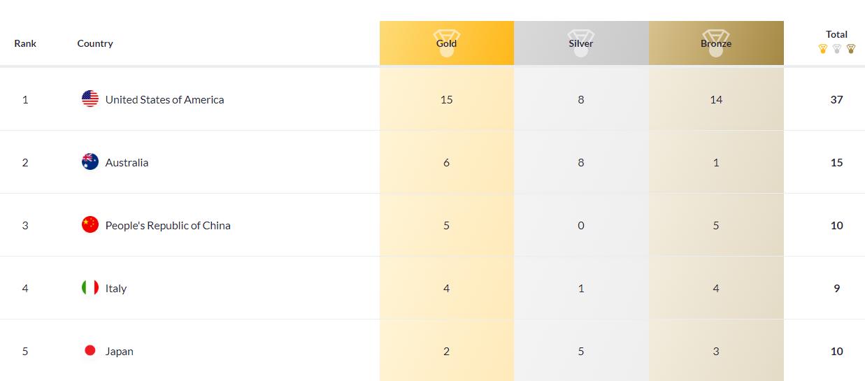Select the Country column header
Image resolution: width=865 pixels, height=381 pixels.
pyautogui.click(x=95, y=43)
